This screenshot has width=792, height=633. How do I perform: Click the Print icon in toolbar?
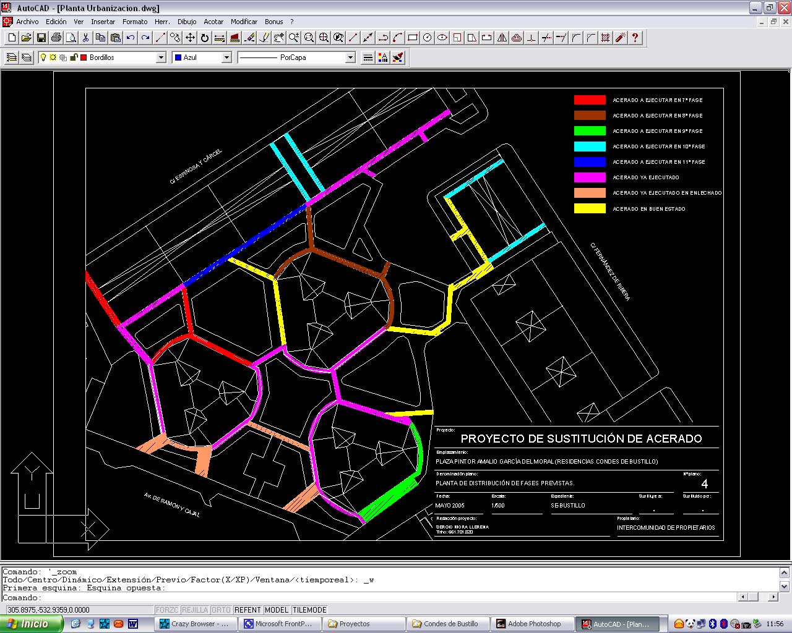point(56,38)
